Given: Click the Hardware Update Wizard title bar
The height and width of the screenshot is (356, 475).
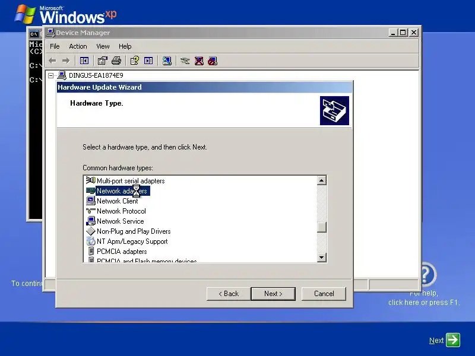Looking at the screenshot, I should click(204, 87).
